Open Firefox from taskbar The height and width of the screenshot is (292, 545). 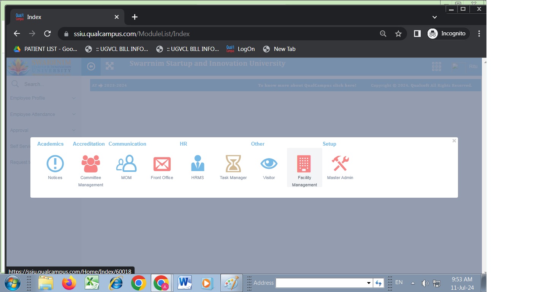[x=69, y=283]
